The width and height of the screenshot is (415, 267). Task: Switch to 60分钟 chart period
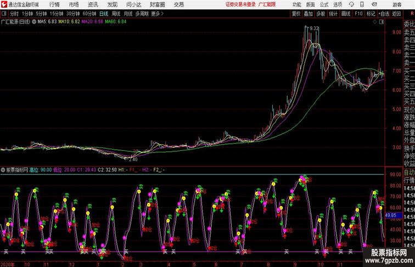point(89,14)
